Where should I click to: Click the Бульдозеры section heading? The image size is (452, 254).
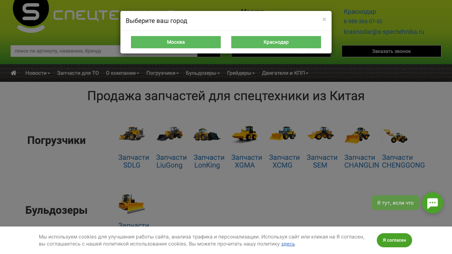(x=56, y=210)
